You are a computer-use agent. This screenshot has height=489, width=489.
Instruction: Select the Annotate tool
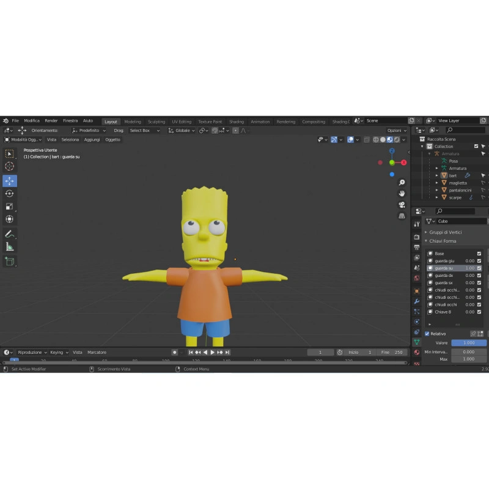[10, 234]
